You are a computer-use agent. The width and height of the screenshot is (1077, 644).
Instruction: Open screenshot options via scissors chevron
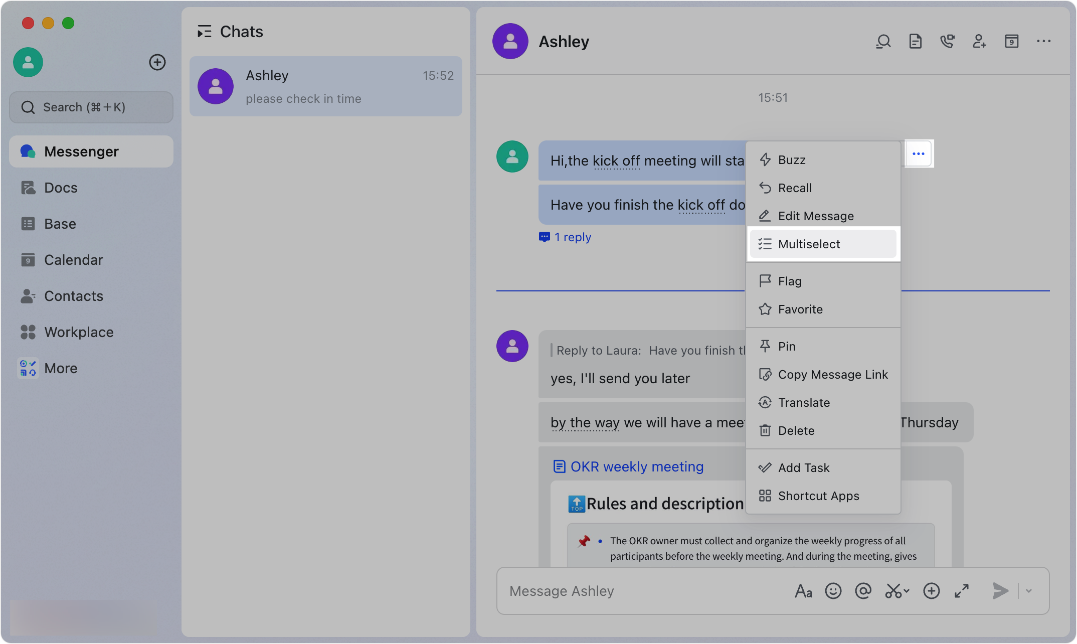[906, 591]
